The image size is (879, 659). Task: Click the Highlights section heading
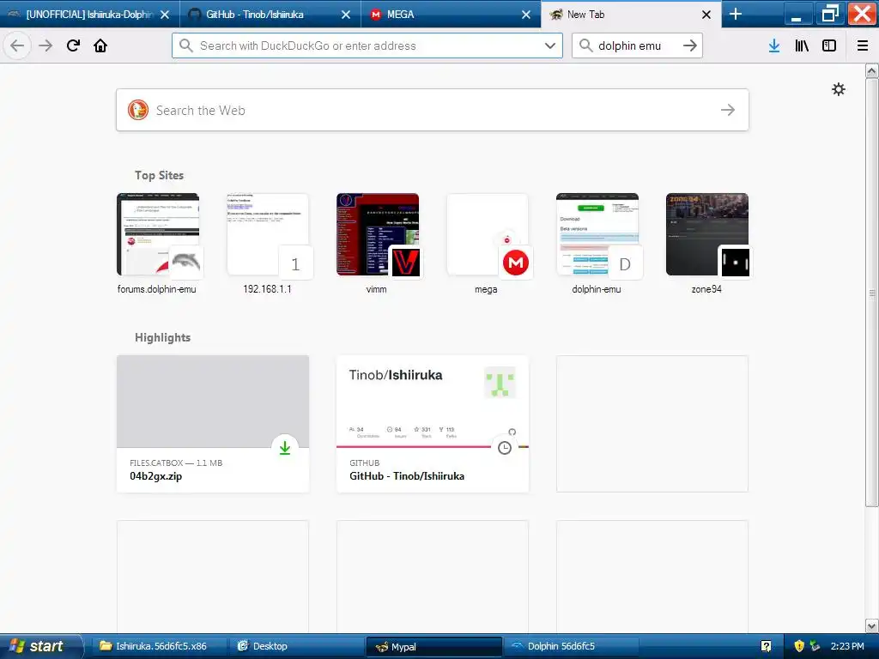[x=162, y=337]
